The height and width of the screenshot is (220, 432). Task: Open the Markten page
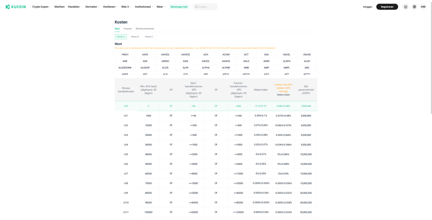[x=59, y=7]
